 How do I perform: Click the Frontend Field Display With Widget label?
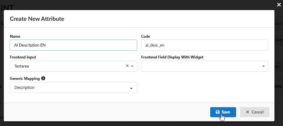pyautogui.click(x=172, y=57)
